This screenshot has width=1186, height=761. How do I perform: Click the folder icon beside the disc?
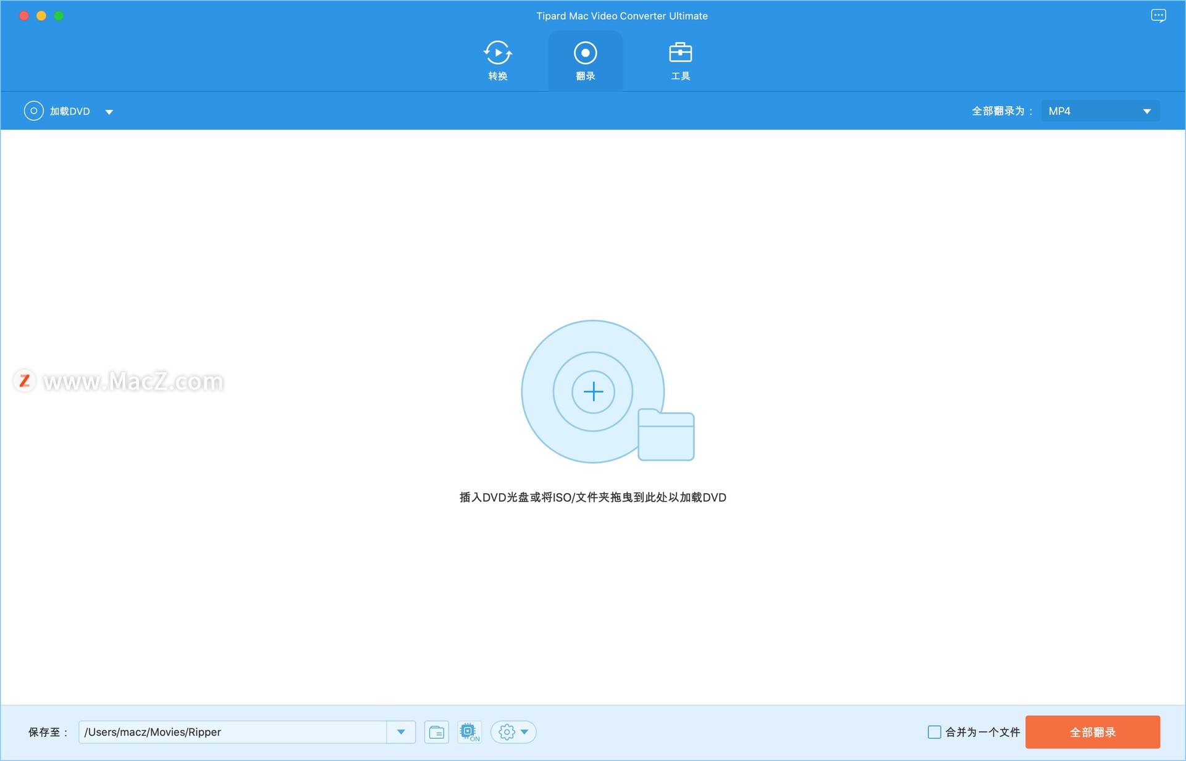[x=666, y=435]
